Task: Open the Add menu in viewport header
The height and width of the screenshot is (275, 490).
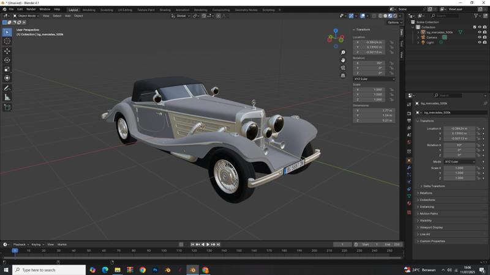Action: pos(67,16)
